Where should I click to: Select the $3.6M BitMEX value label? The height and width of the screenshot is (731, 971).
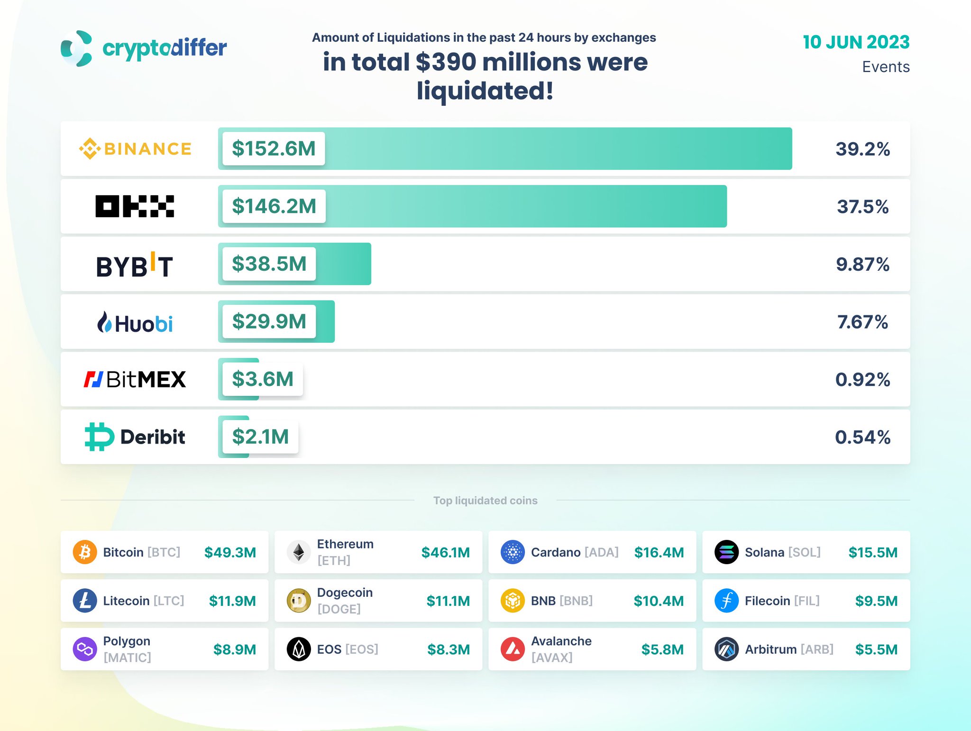click(x=263, y=379)
